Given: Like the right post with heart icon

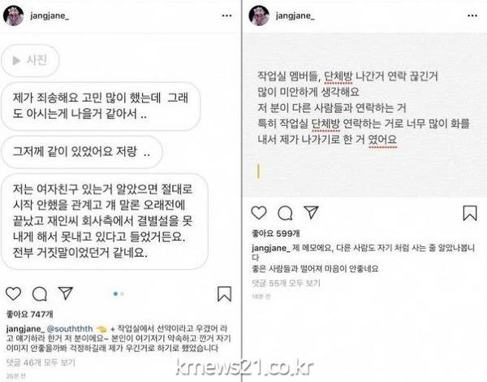Looking at the screenshot, I should click(x=259, y=213).
